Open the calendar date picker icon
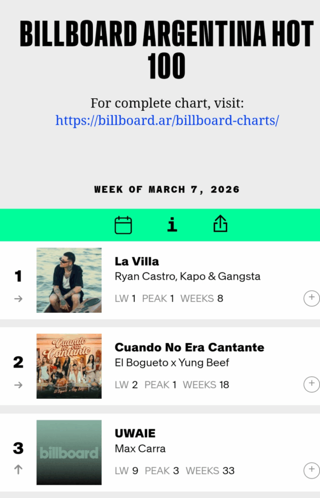320x498 pixels. pyautogui.click(x=123, y=225)
